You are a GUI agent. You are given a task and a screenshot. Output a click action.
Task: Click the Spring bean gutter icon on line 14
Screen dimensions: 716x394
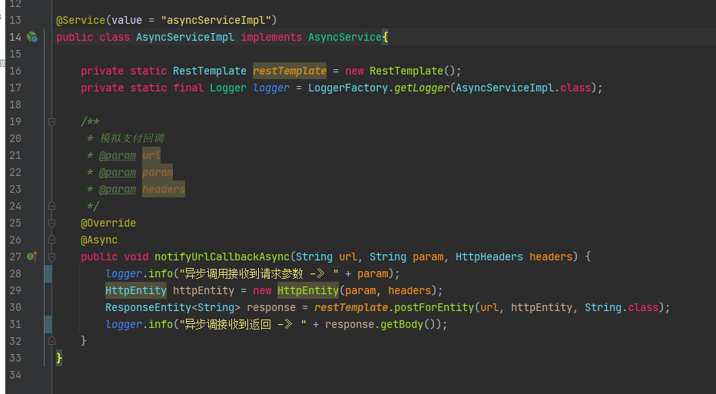(32, 37)
